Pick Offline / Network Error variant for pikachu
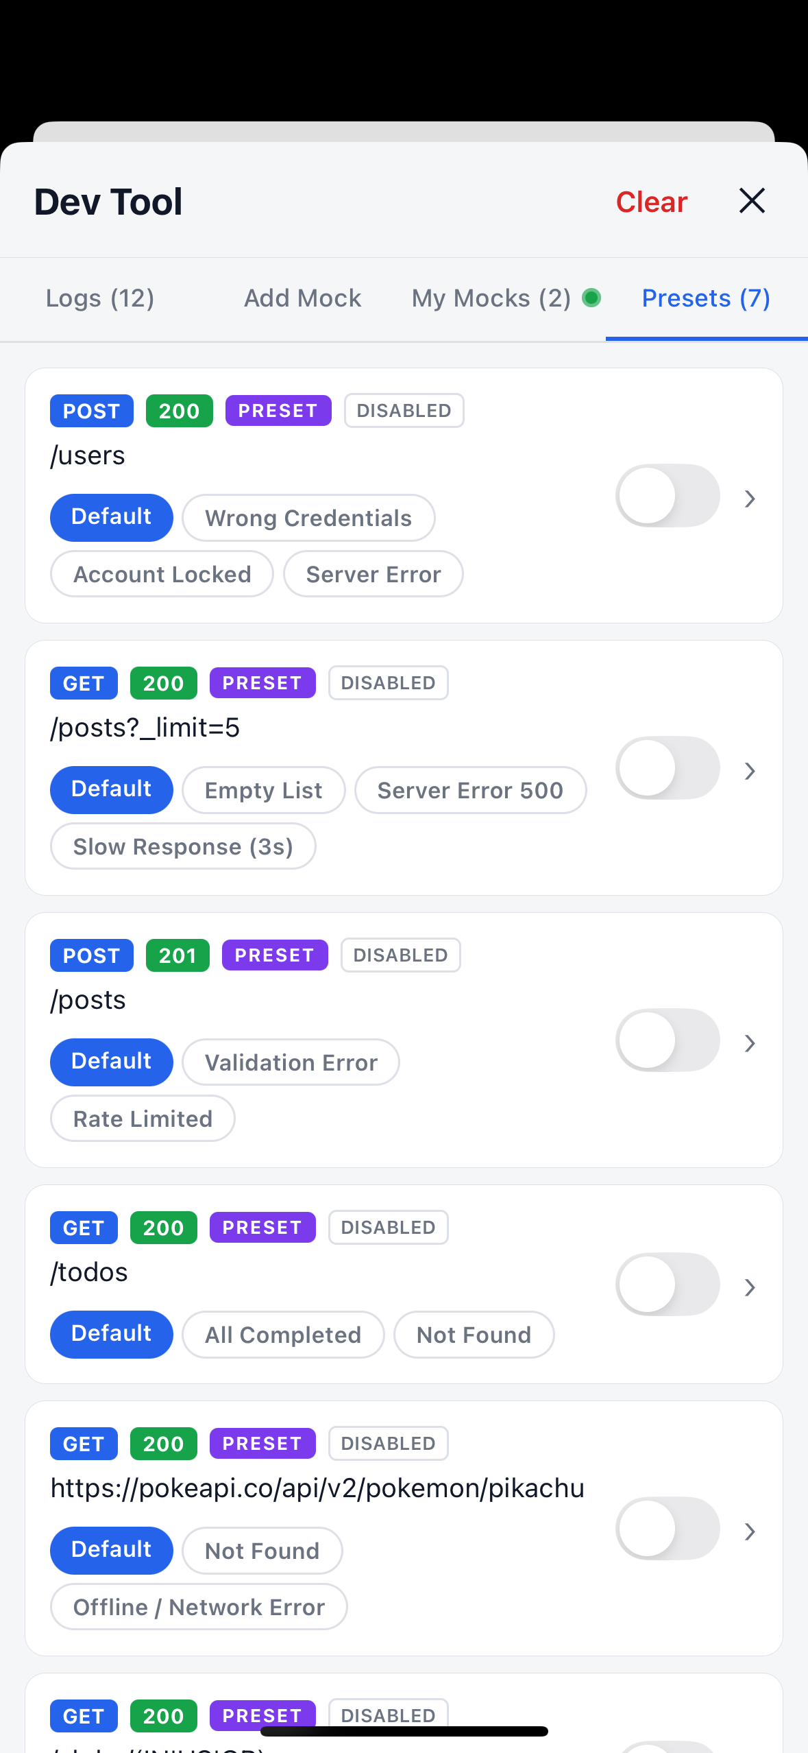808x1753 pixels. click(199, 1607)
